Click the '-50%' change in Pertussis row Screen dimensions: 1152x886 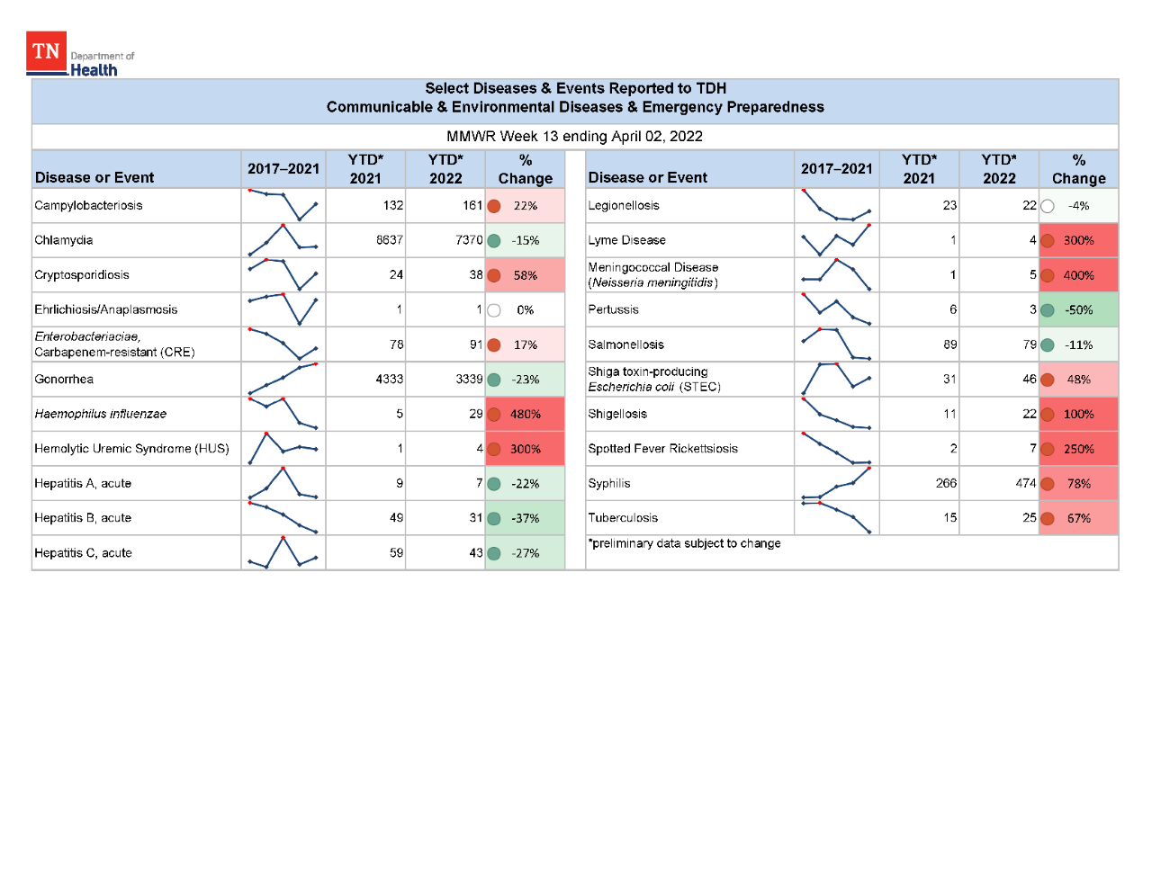pos(1079,310)
